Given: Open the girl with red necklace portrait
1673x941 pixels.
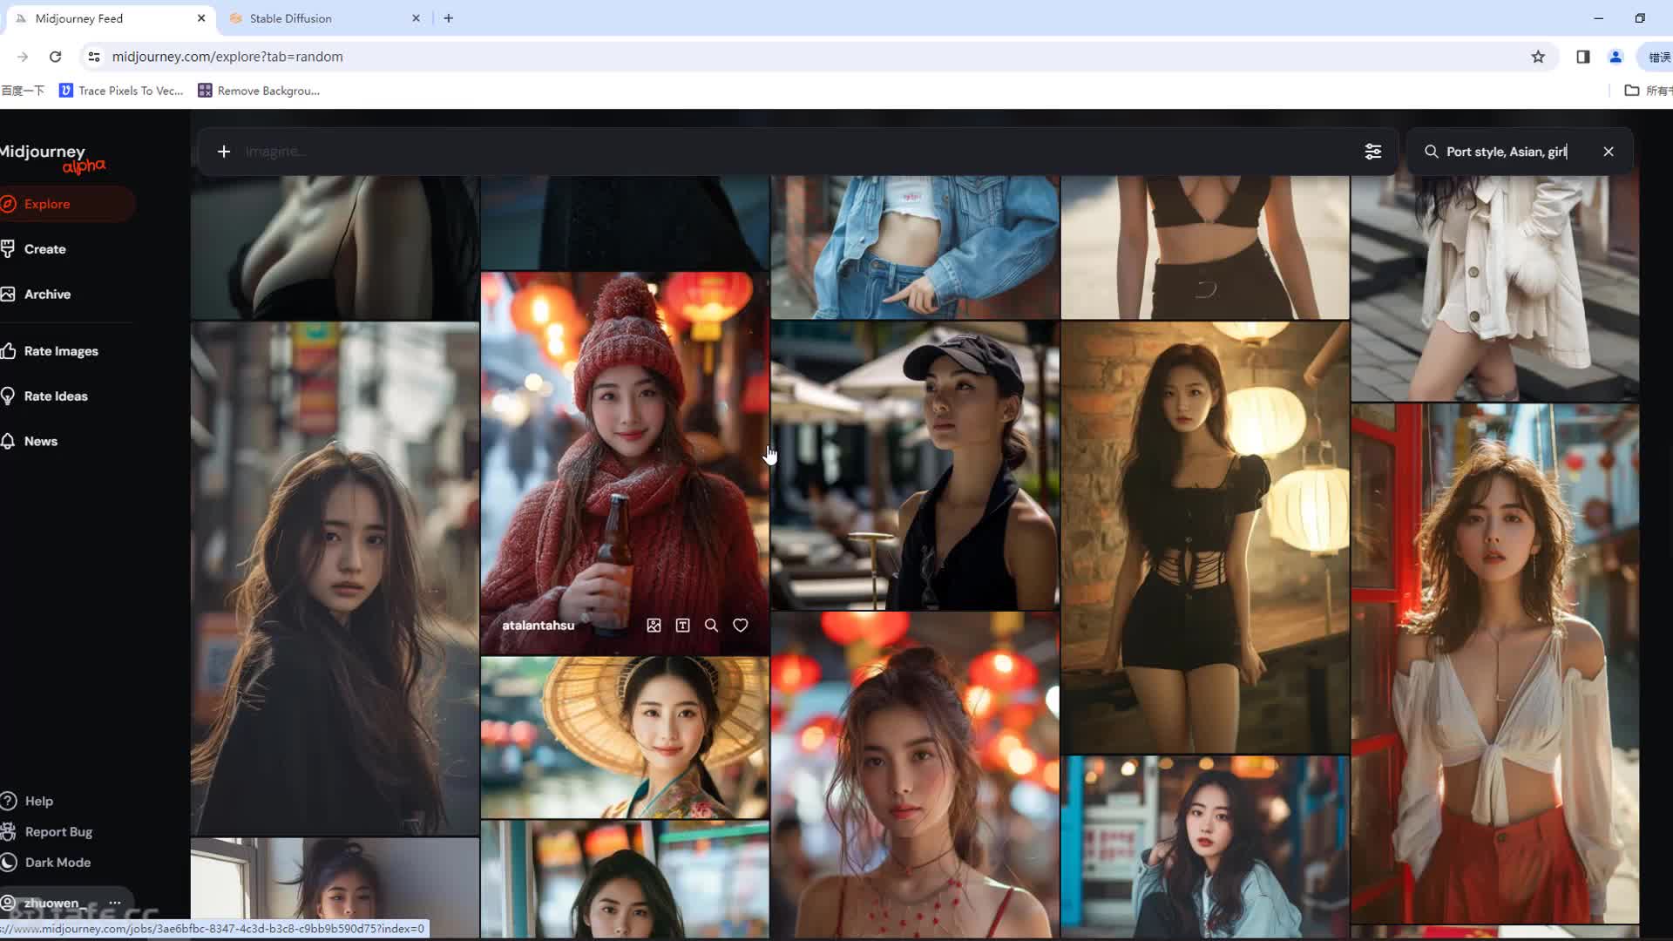Looking at the screenshot, I should 915,775.
